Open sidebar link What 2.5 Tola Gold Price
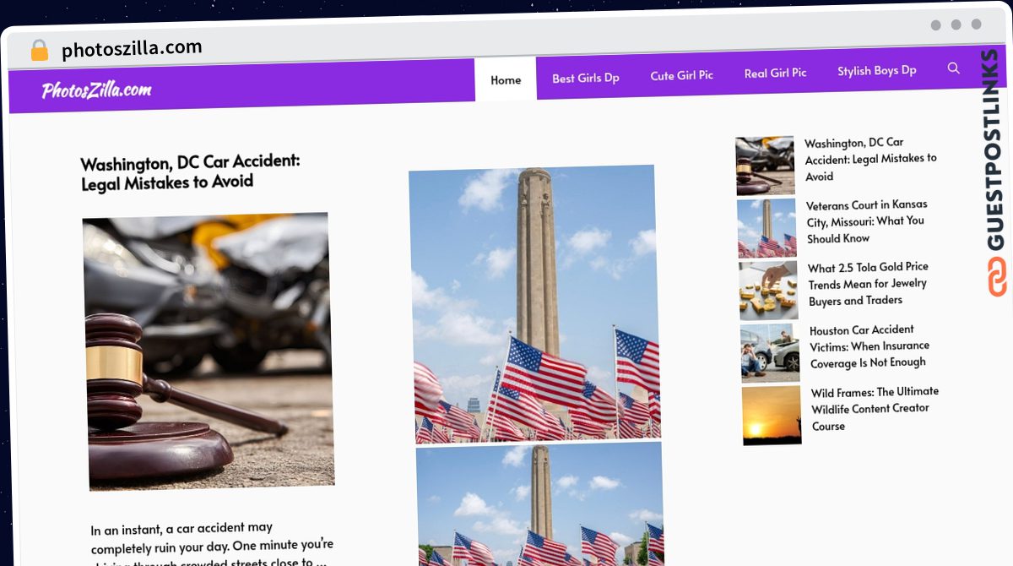 pyautogui.click(x=868, y=283)
